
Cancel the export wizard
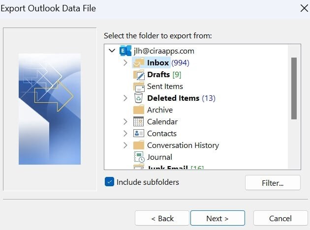(x=280, y=218)
